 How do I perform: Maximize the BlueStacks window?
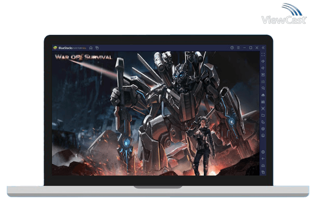(x=251, y=48)
